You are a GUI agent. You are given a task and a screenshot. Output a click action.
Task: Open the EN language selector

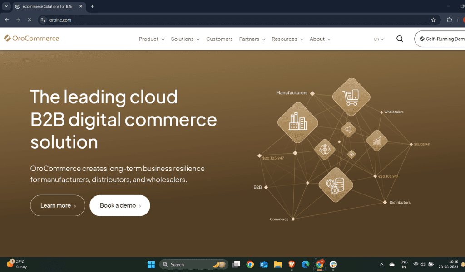point(379,39)
